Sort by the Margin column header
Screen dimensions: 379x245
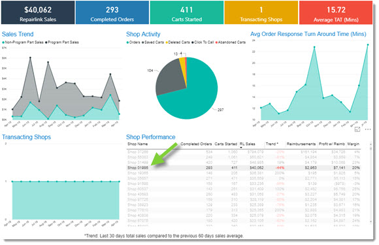tap(353, 144)
